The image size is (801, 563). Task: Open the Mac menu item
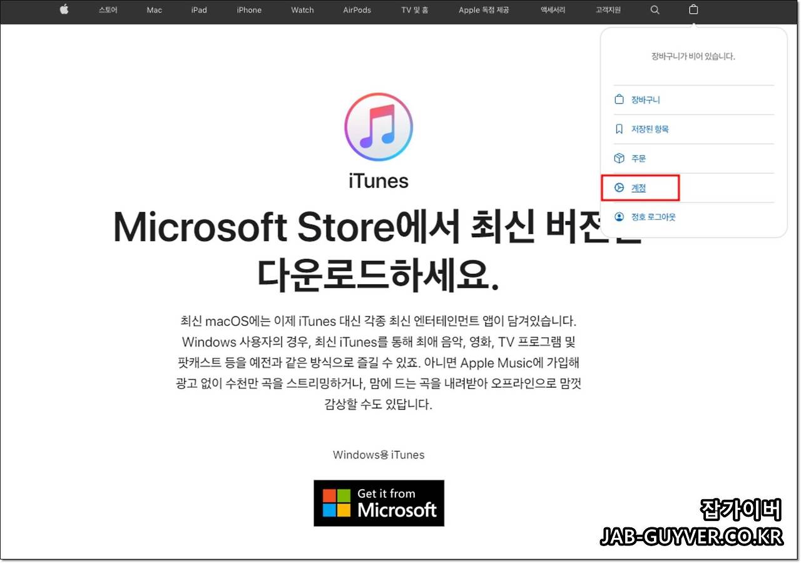(x=154, y=9)
